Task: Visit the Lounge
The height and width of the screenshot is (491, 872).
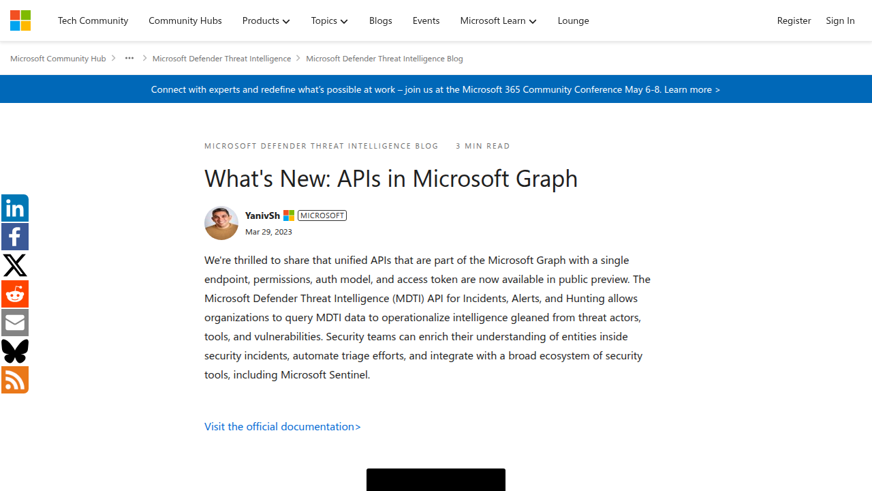Action: 574,20
